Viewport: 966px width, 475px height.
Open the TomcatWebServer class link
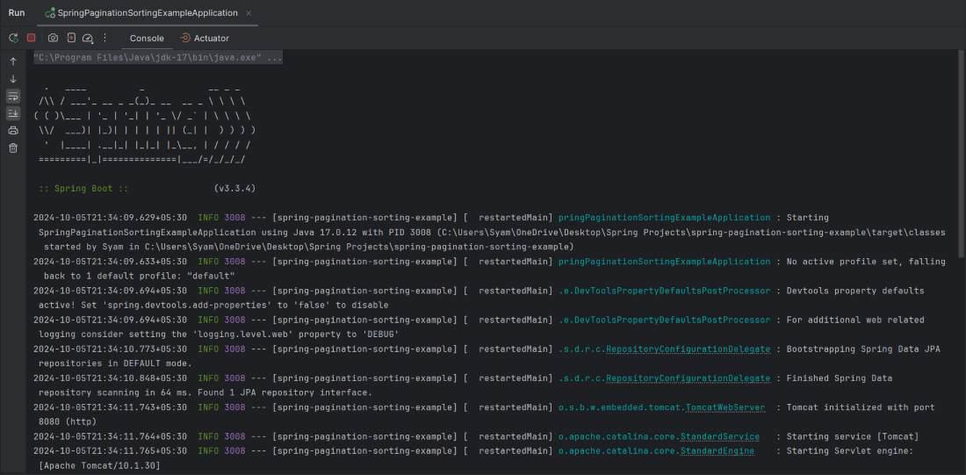pyautogui.click(x=725, y=407)
